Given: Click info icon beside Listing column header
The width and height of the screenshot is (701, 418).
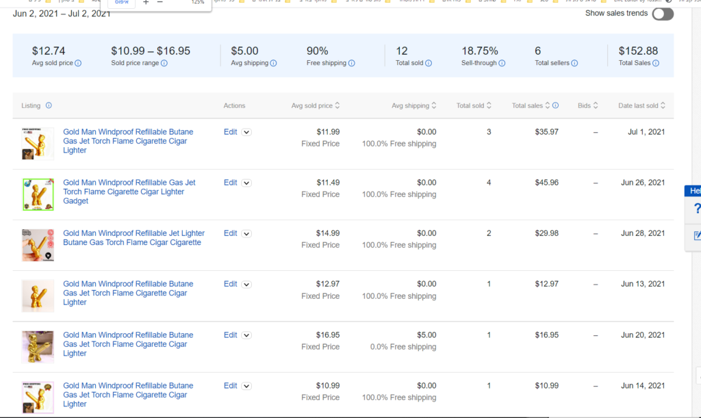Looking at the screenshot, I should pyautogui.click(x=49, y=106).
